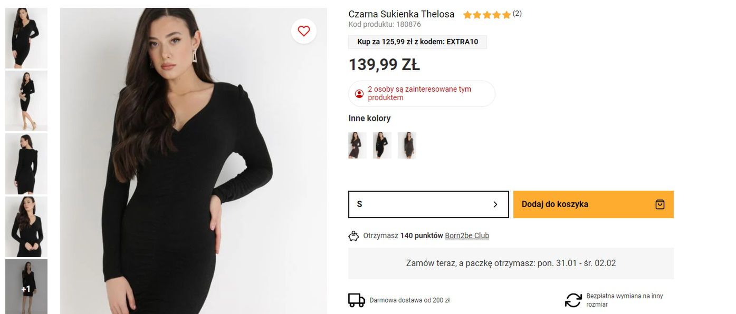Select the middle color variant thumbnail
The width and height of the screenshot is (736, 314).
[382, 145]
